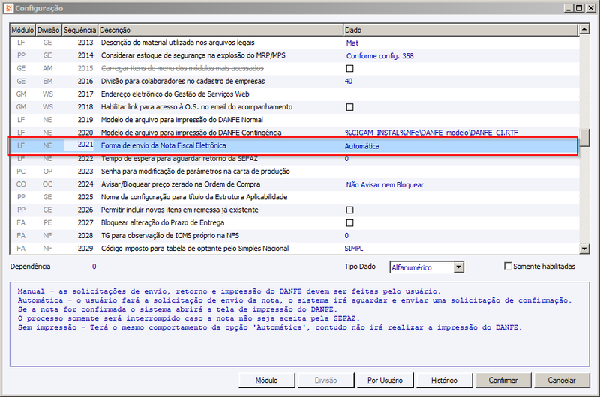Open the Histórico button
This screenshot has height=397, width=600.
point(444,381)
